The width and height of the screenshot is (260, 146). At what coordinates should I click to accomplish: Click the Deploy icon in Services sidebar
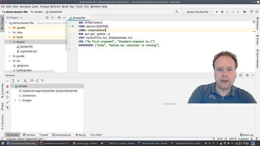tap(7, 97)
